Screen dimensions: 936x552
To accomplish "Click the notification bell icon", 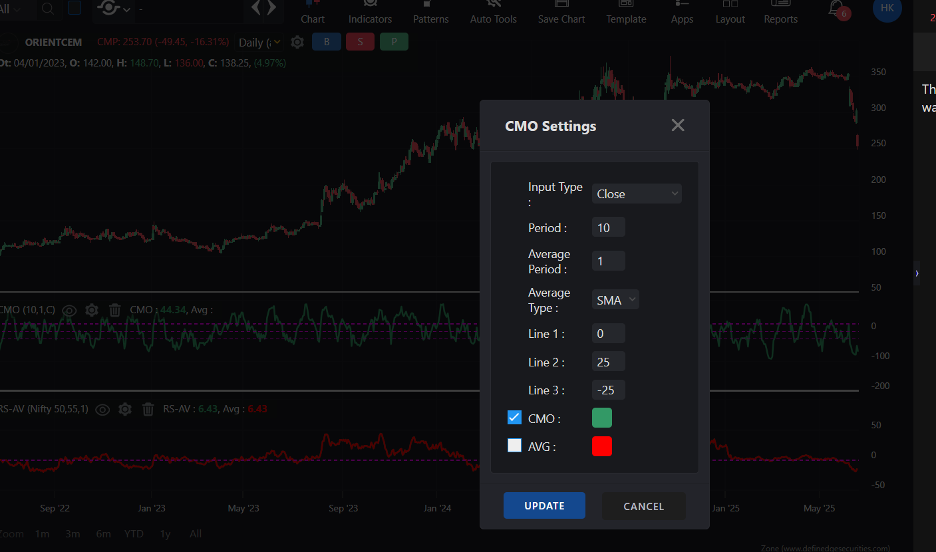I will click(x=835, y=9).
